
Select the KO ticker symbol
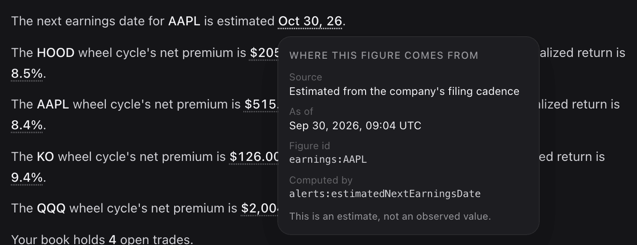[46, 157]
